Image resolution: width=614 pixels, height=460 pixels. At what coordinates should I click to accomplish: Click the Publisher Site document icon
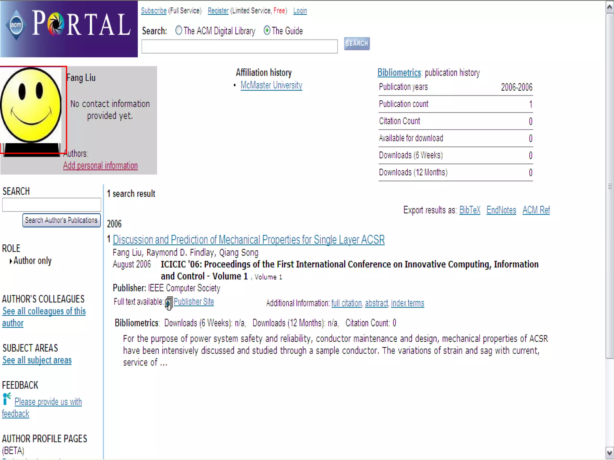click(169, 303)
